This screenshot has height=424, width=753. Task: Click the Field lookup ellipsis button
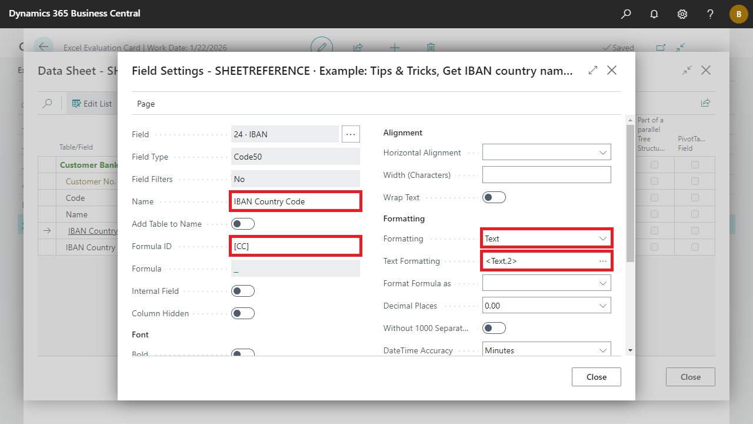[x=351, y=134]
